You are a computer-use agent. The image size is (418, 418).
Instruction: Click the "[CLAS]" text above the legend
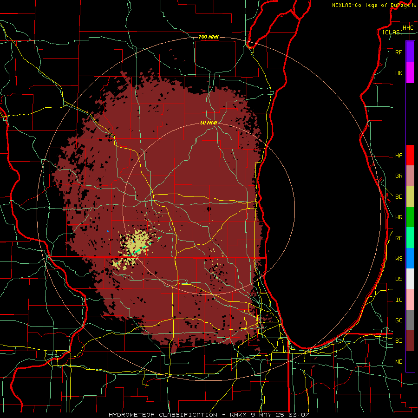pos(392,32)
